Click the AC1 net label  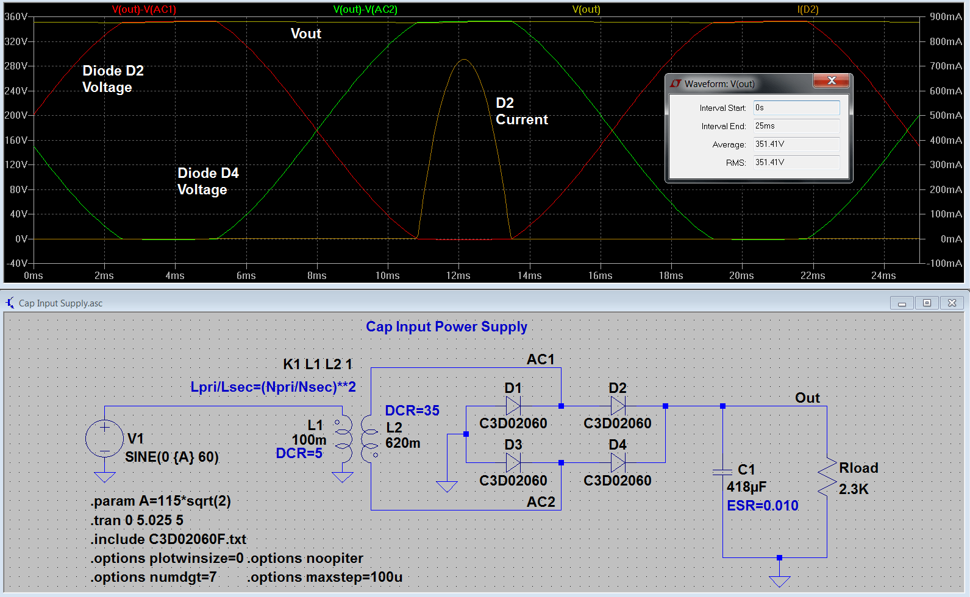[541, 359]
